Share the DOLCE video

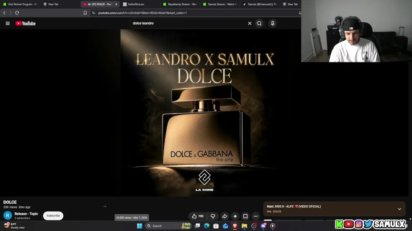[225, 216]
